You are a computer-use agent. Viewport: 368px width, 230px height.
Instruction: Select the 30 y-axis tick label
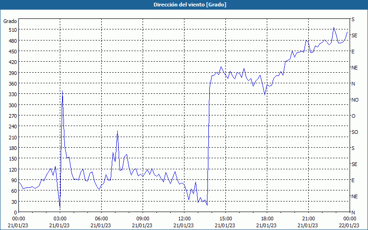14,202
